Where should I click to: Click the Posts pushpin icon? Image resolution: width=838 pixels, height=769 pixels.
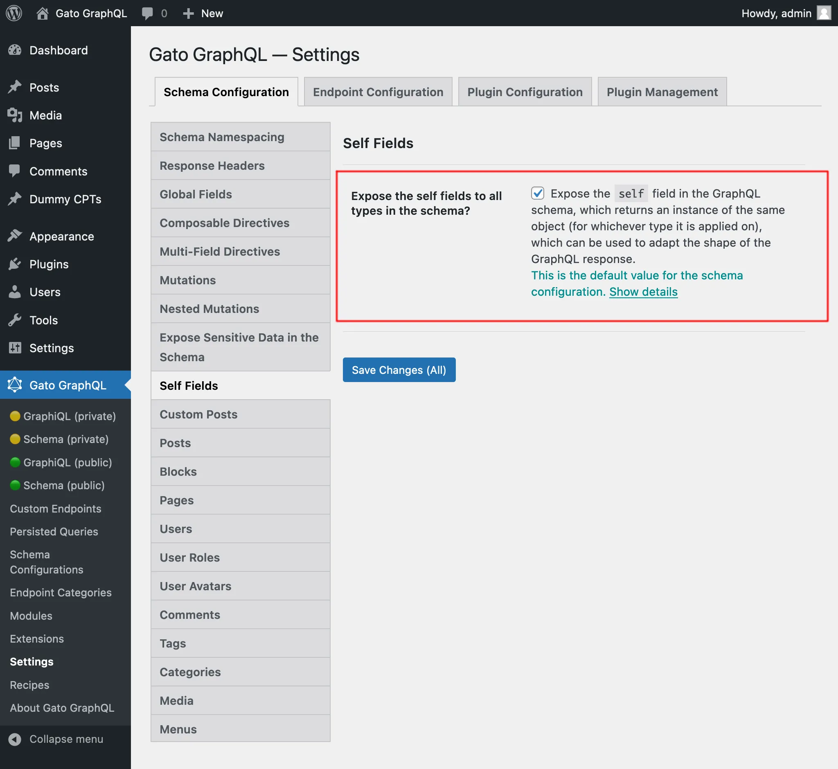15,87
